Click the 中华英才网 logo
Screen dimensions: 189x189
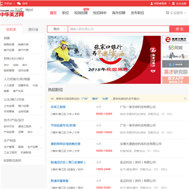(12, 13)
